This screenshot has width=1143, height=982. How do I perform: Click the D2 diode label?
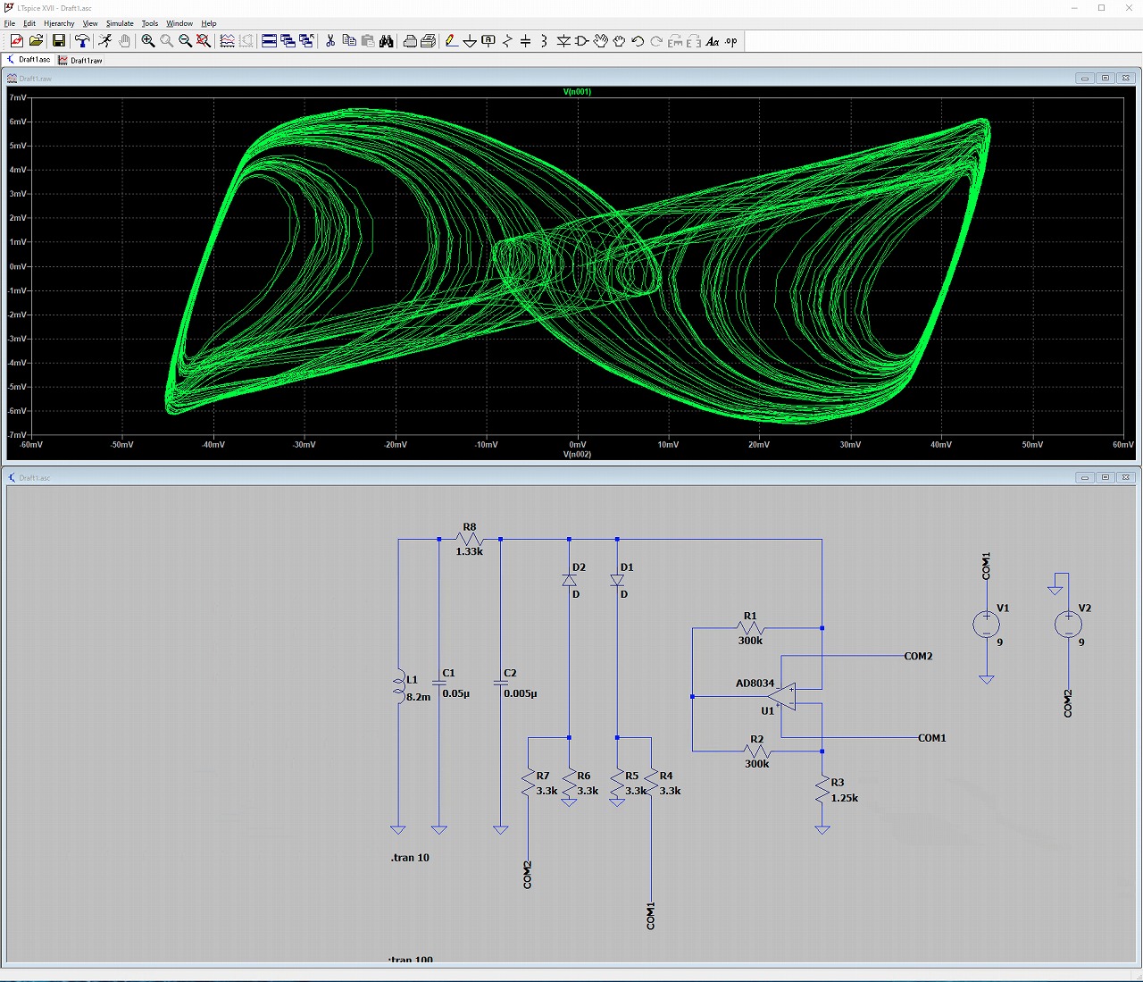click(x=579, y=567)
